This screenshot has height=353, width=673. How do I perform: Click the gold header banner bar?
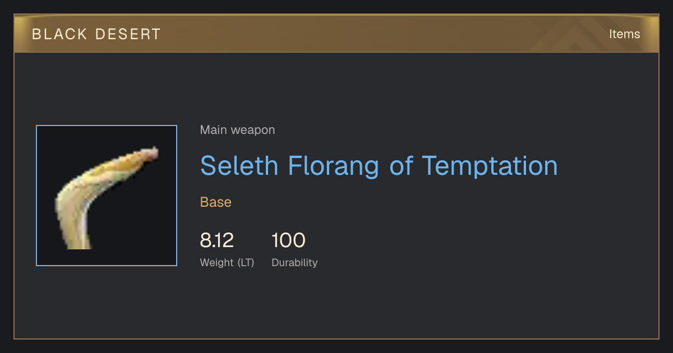pos(336,34)
